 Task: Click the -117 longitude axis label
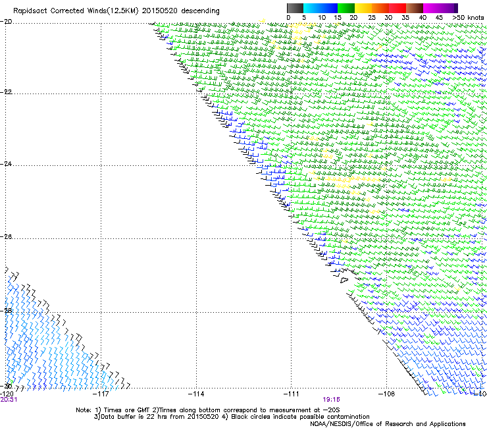(x=101, y=394)
